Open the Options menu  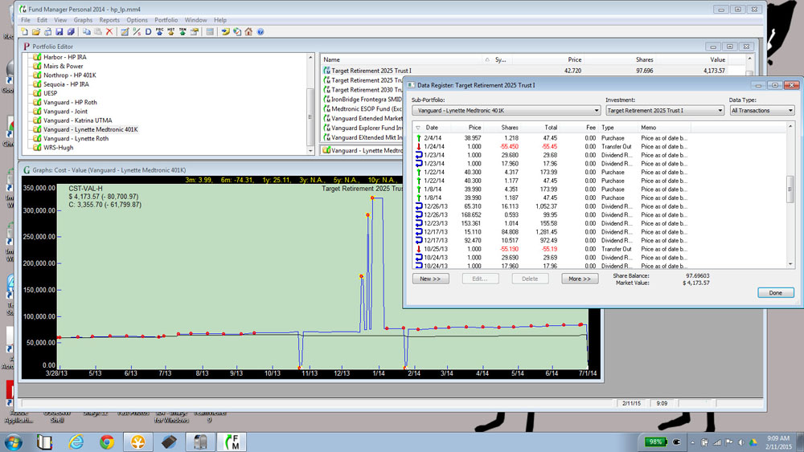tap(137, 20)
